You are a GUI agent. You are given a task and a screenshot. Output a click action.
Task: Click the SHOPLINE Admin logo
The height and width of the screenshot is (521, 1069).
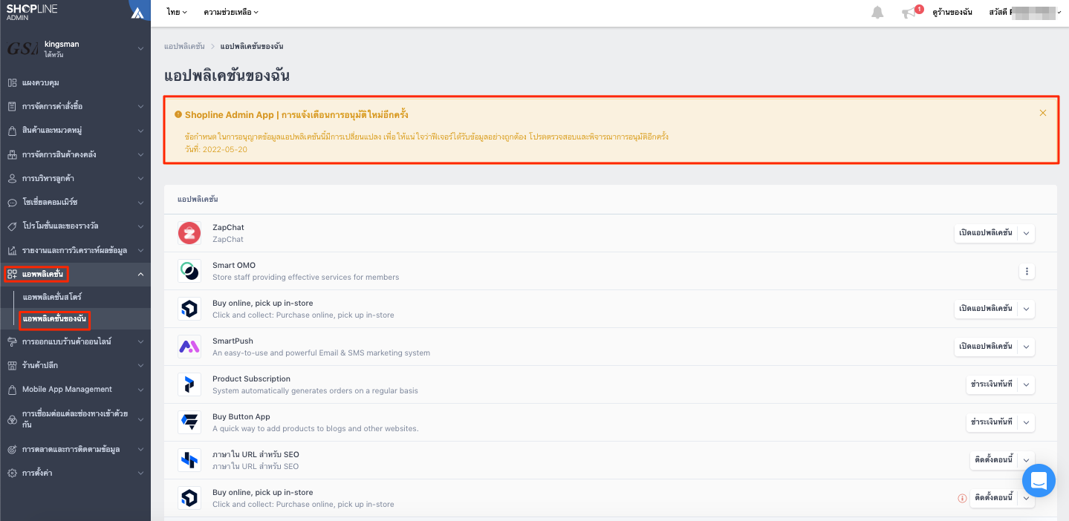31,12
